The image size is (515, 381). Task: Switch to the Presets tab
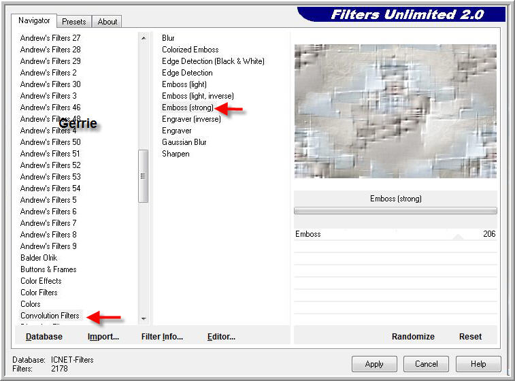(x=74, y=21)
